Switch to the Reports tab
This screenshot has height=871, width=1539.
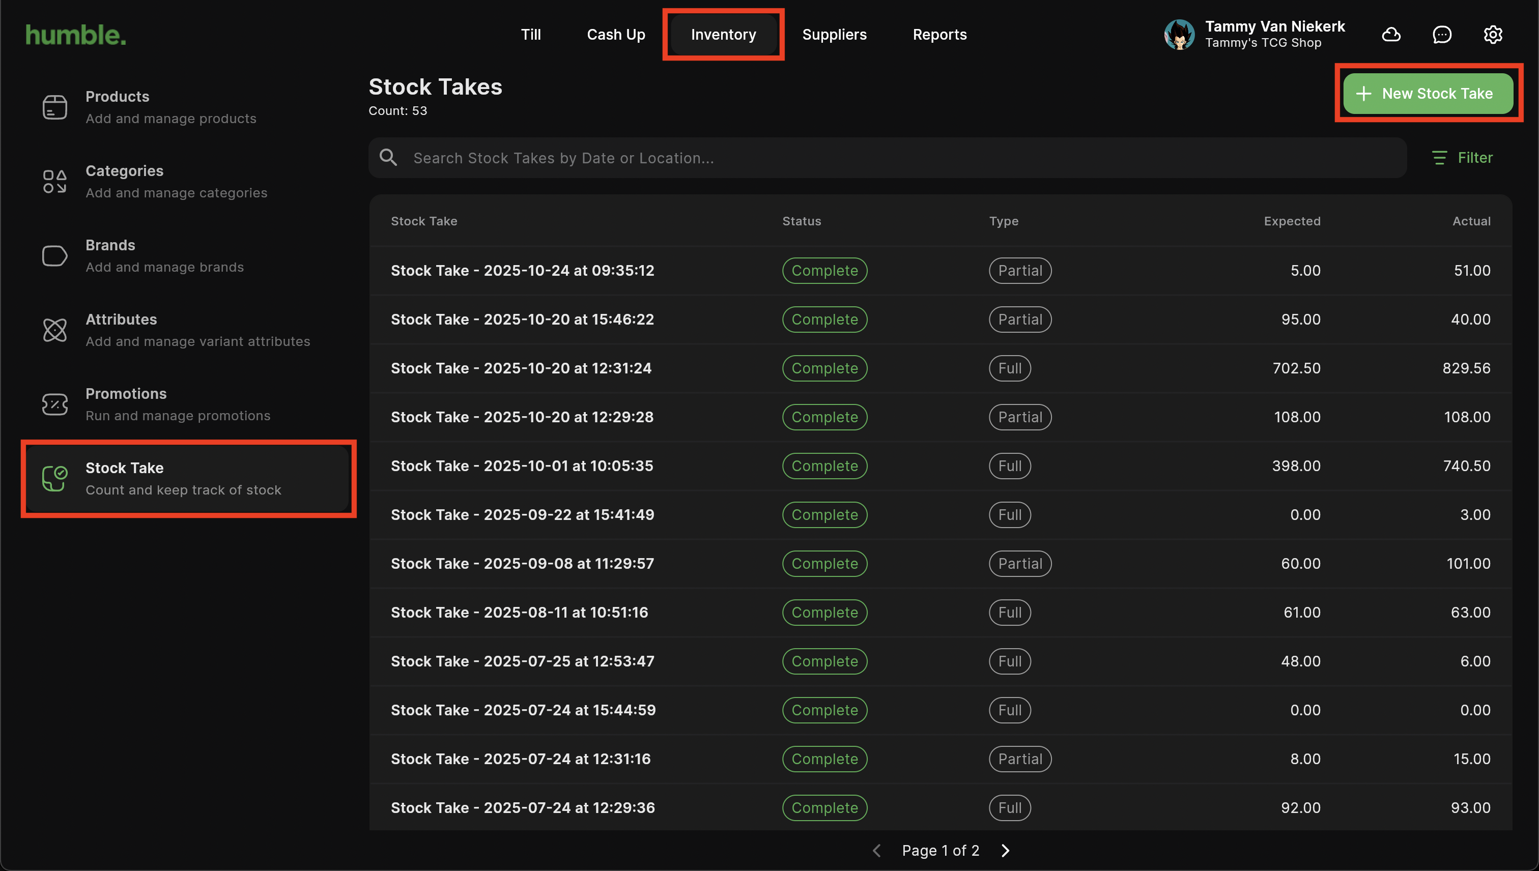[x=939, y=35]
